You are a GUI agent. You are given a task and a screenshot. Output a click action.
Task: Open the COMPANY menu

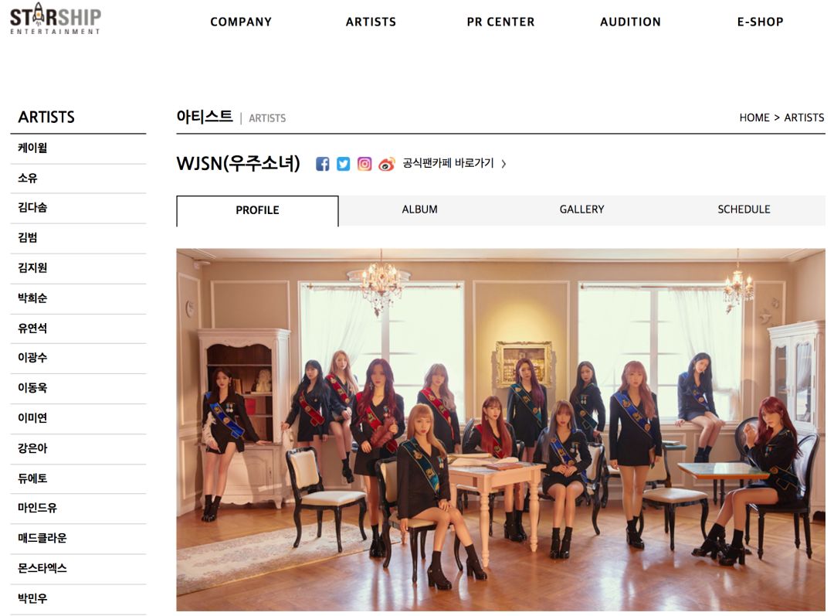(x=241, y=22)
